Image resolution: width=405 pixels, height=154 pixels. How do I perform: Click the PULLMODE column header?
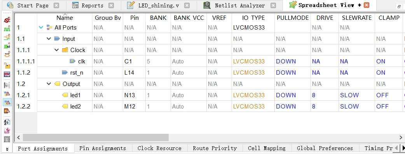(x=293, y=17)
